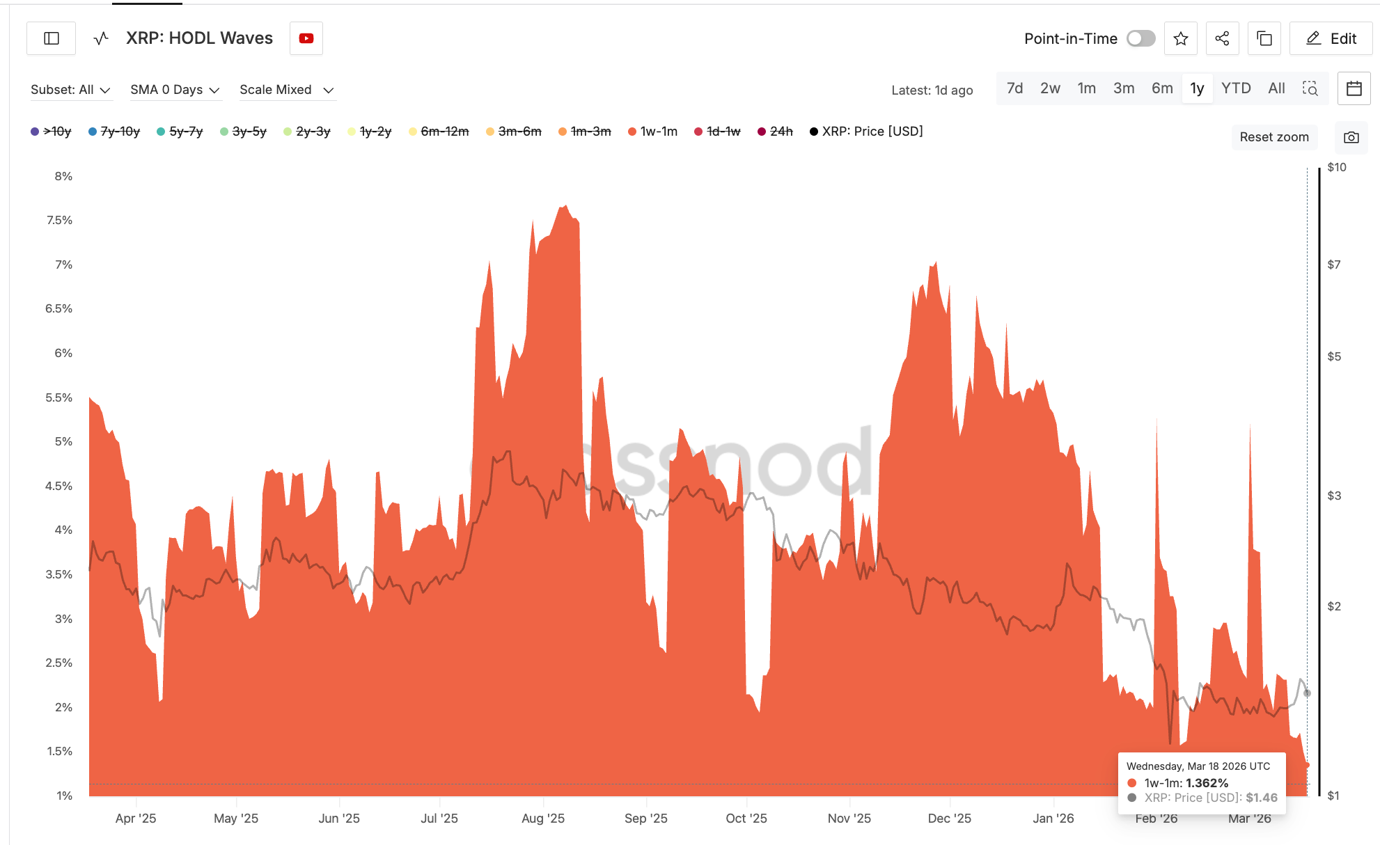Open the YouTube tutorial icon
This screenshot has width=1380, height=845.
pyautogui.click(x=306, y=38)
